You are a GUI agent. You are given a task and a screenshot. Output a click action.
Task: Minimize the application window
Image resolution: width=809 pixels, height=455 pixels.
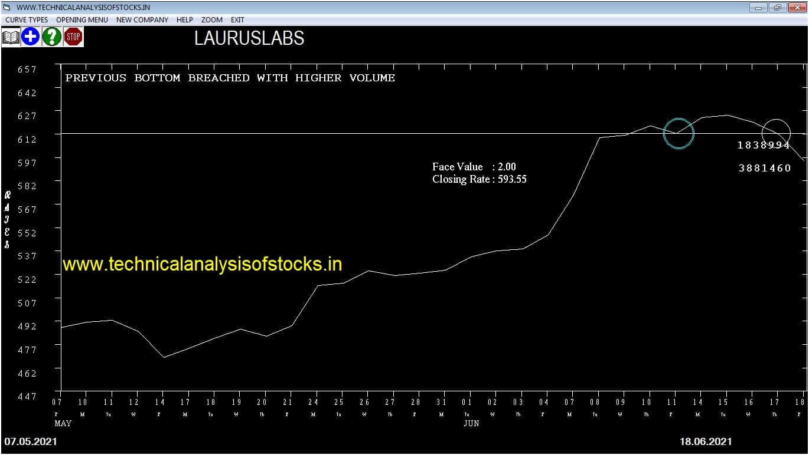point(758,7)
